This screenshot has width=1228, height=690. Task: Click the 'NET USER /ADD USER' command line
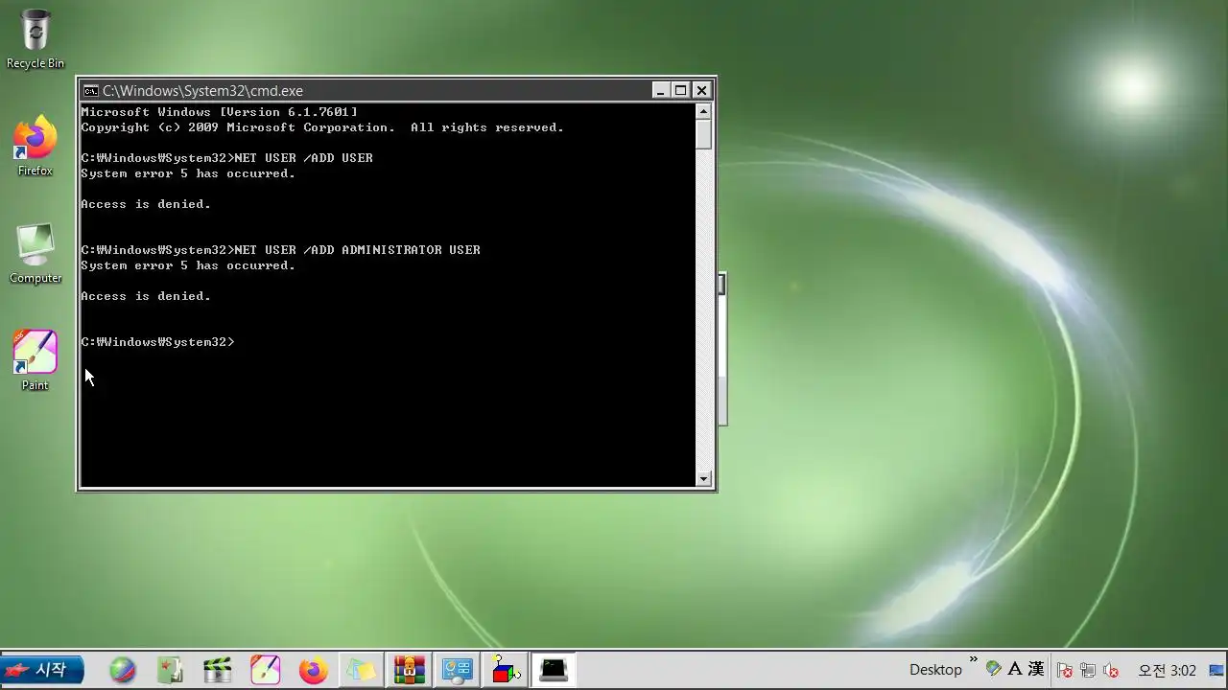click(x=227, y=158)
